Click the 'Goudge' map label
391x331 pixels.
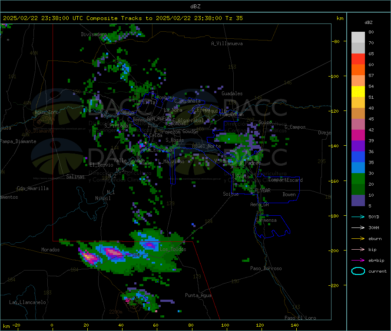pos(190,131)
